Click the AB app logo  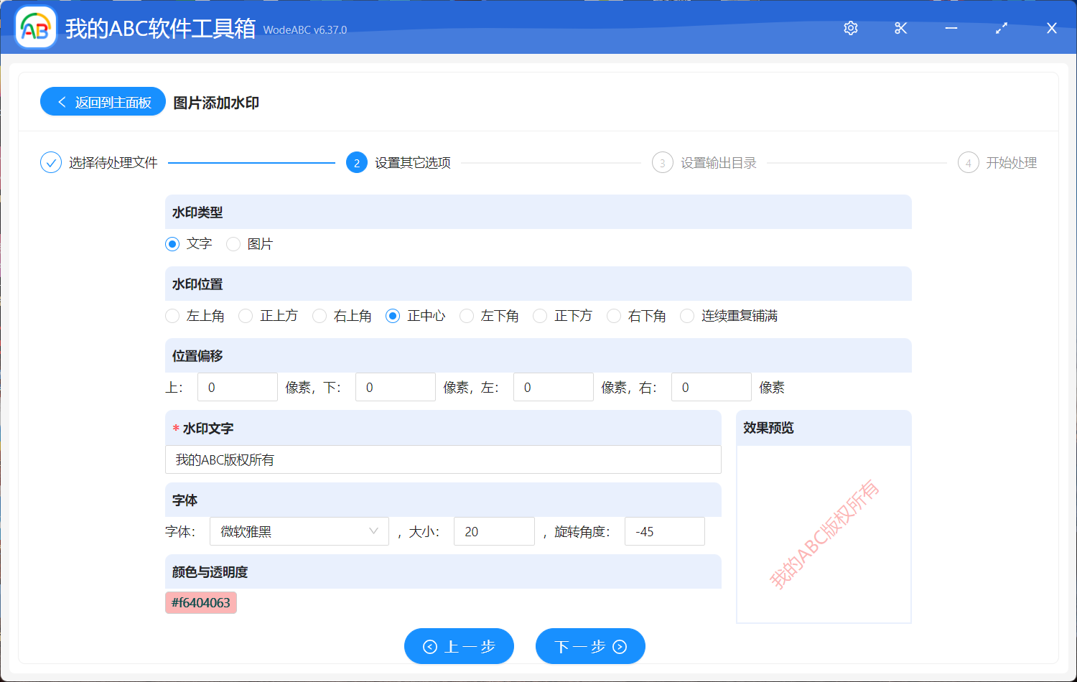point(35,27)
